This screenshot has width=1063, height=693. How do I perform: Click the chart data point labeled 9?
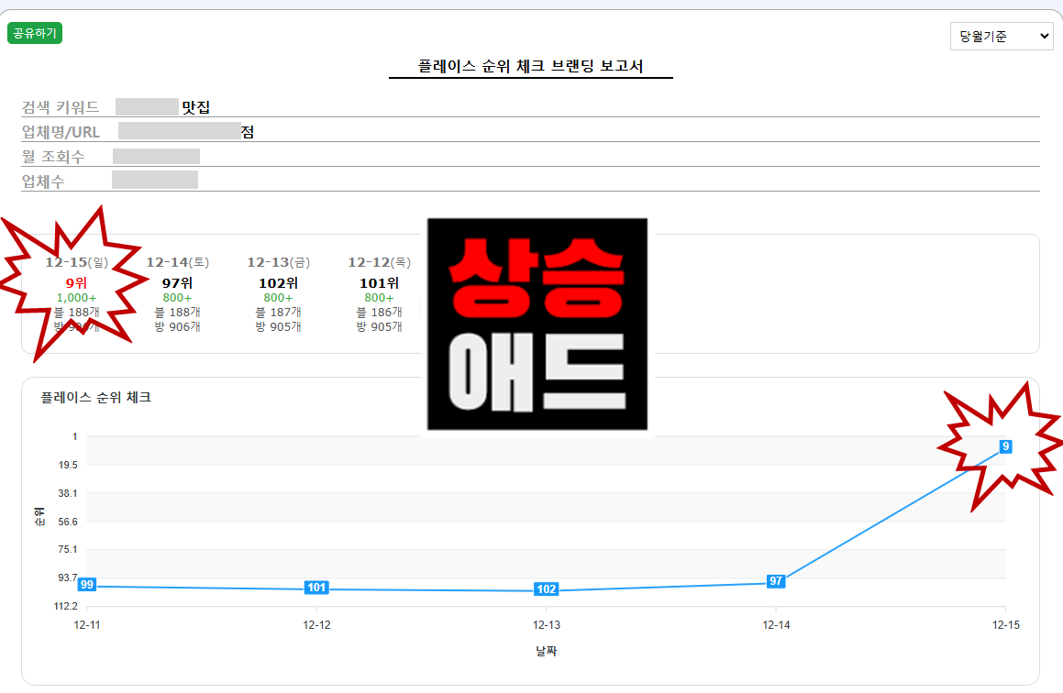pyautogui.click(x=1006, y=446)
